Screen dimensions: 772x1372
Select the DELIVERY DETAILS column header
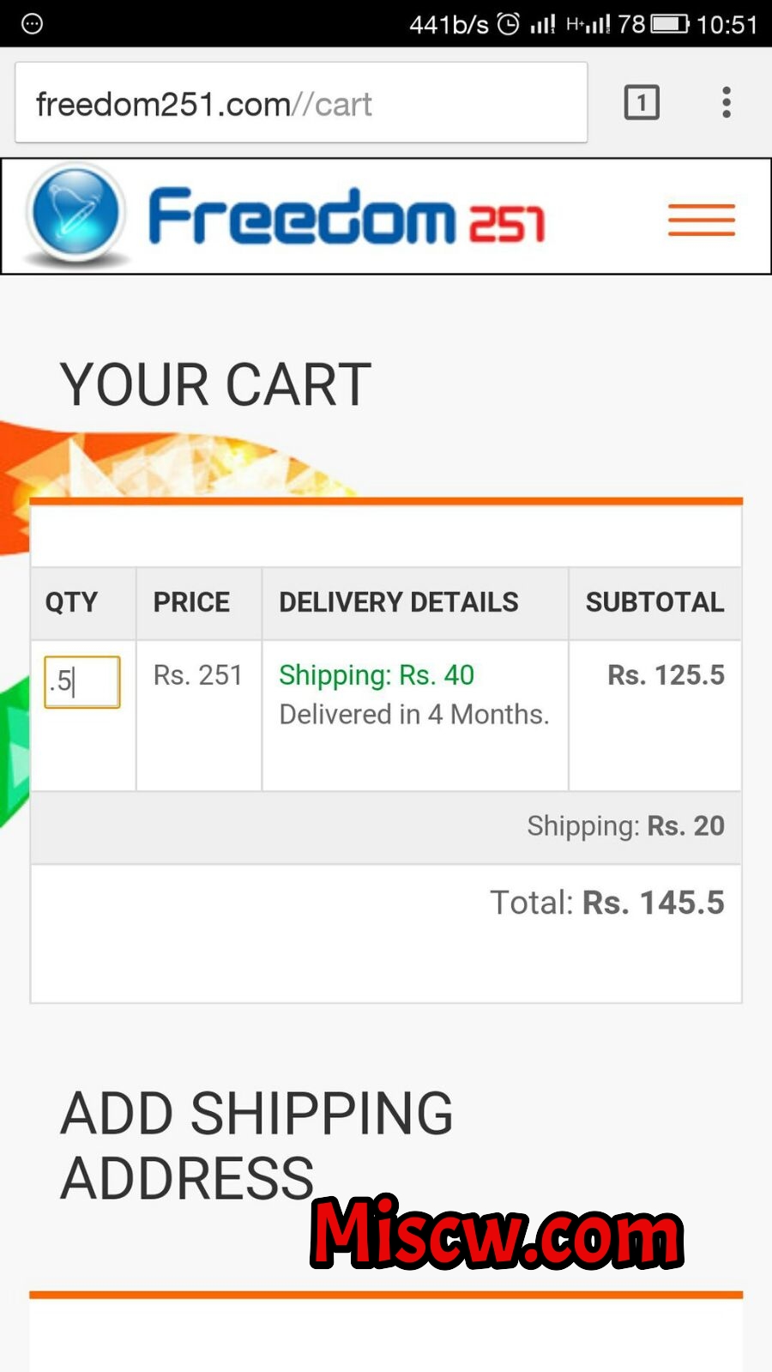[x=399, y=602]
